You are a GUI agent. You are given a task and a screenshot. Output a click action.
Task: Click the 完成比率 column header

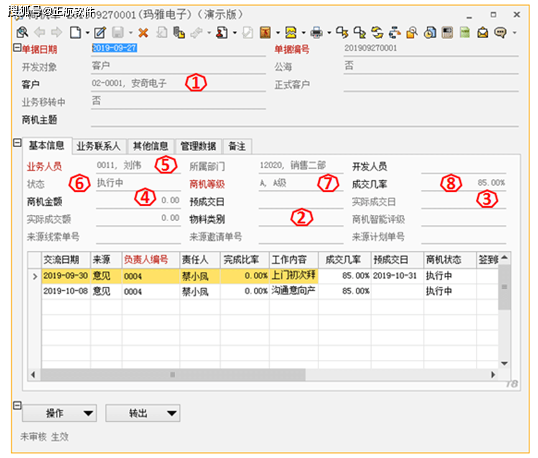pyautogui.click(x=244, y=260)
